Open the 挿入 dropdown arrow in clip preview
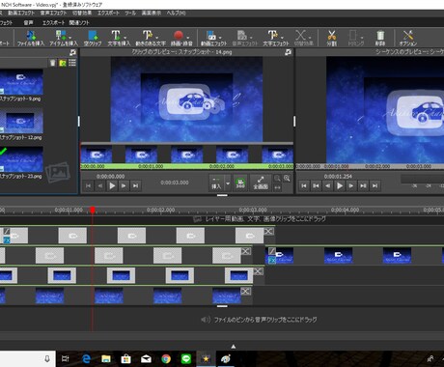This screenshot has width=444, height=367. pos(228,183)
